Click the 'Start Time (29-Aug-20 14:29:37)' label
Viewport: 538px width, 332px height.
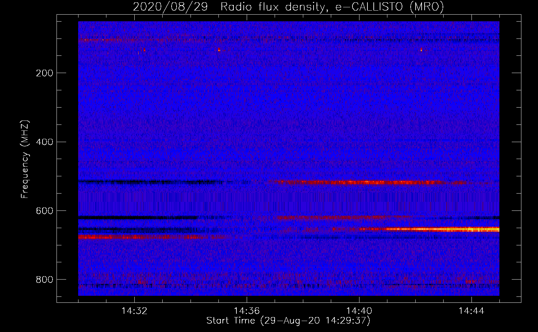(288, 321)
